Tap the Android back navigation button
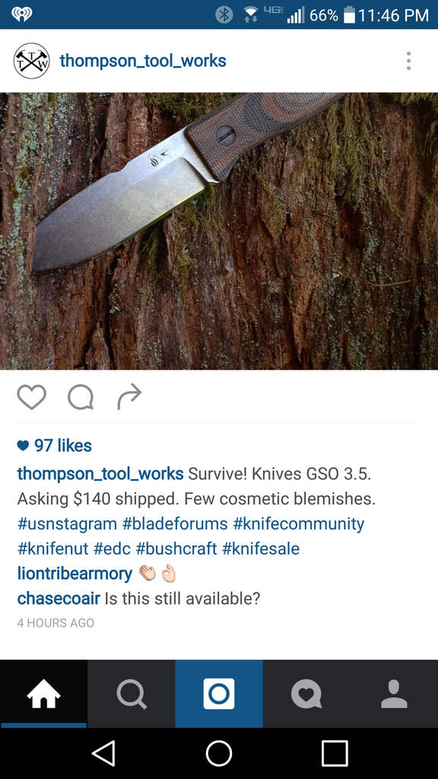Screen dimensions: 438x779 103,753
